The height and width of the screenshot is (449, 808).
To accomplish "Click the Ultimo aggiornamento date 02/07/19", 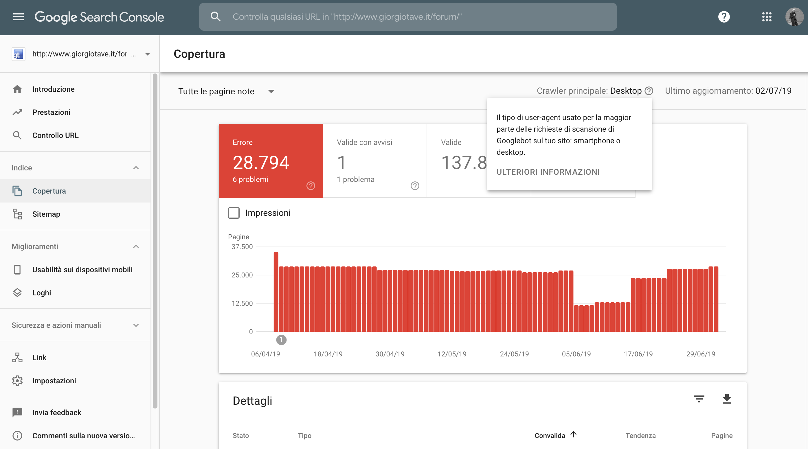I will coord(773,91).
